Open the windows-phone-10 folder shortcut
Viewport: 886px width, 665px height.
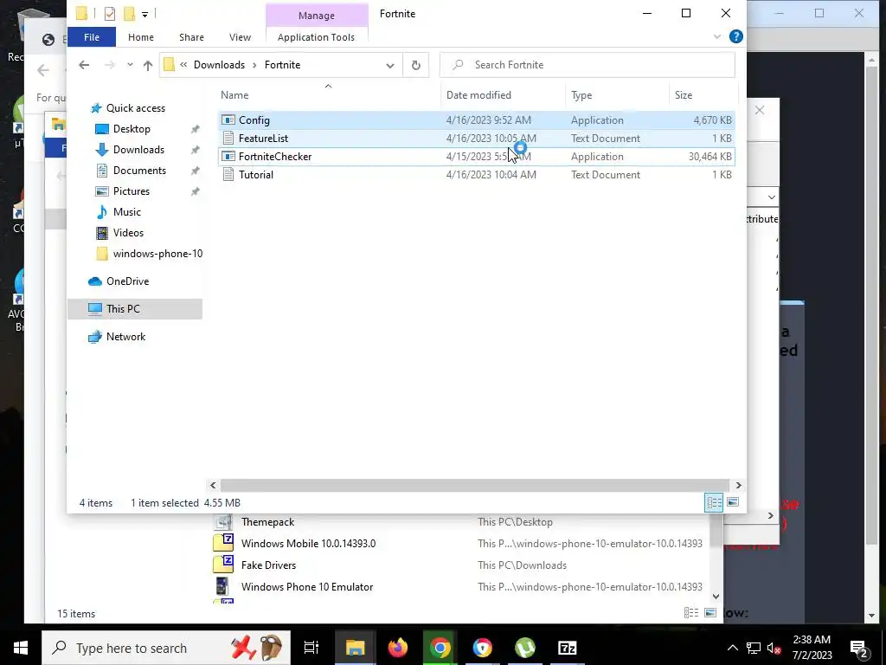click(157, 254)
